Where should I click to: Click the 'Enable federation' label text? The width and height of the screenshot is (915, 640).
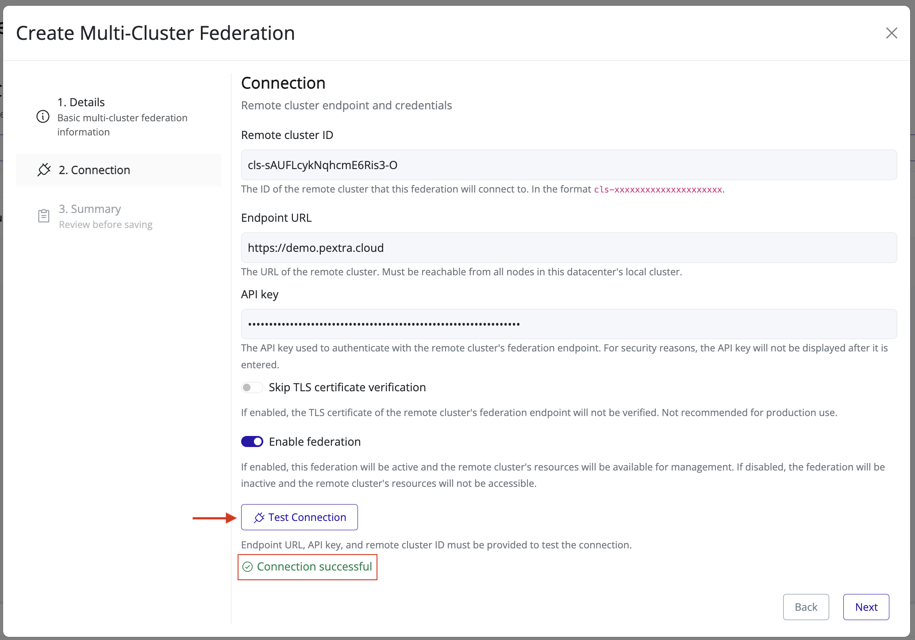pos(315,442)
